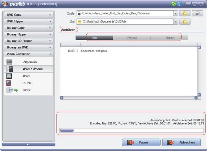
Task: Click horizontal scrollbar right arrow
Action: tap(196, 98)
